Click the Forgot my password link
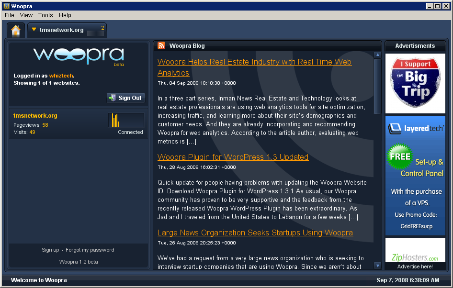 pos(90,250)
